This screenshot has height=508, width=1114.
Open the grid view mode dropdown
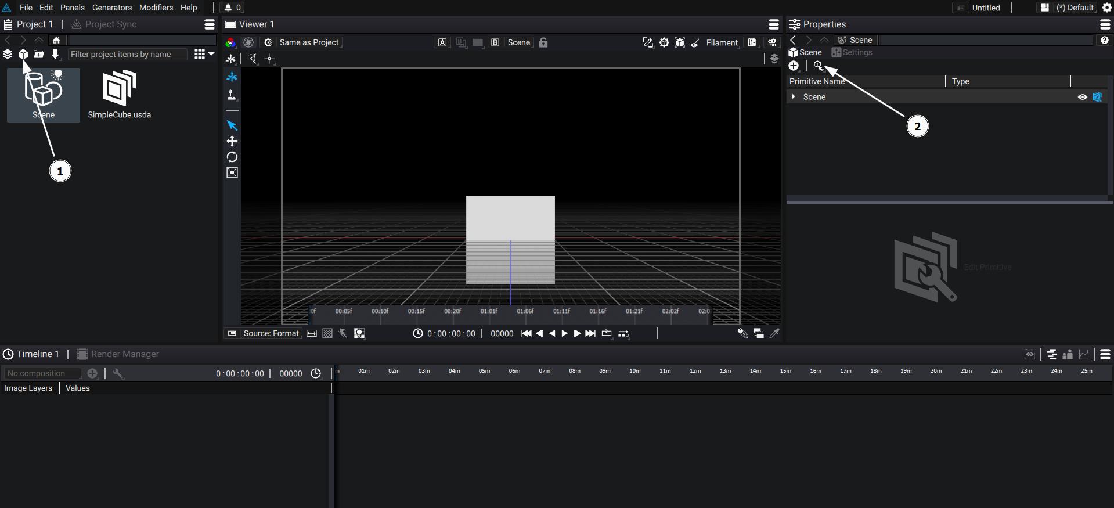tap(204, 54)
